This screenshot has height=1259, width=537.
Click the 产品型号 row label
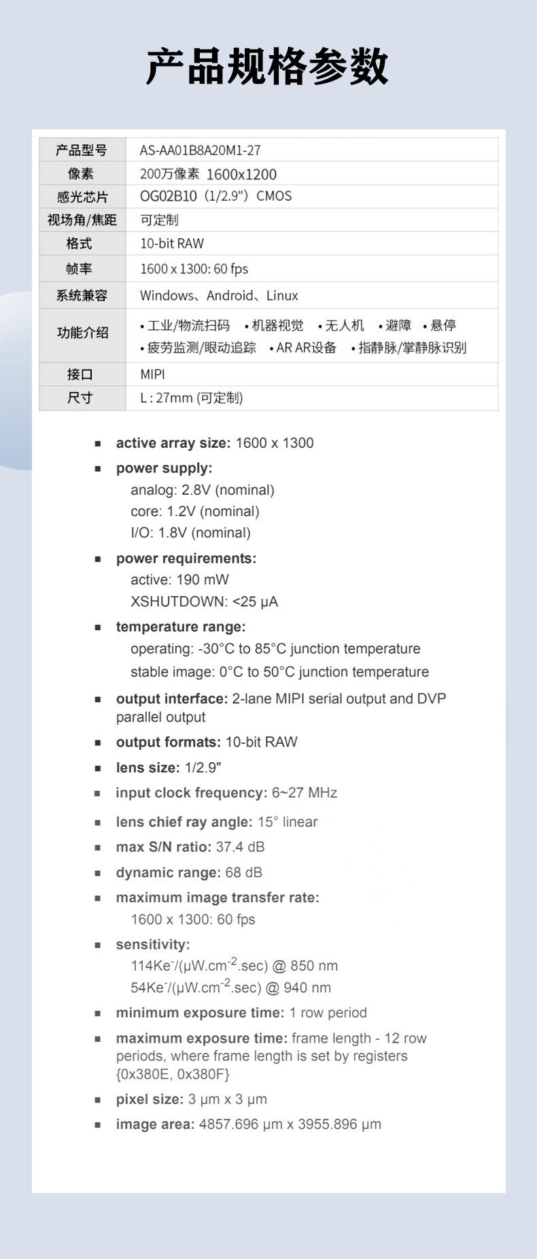click(82, 150)
